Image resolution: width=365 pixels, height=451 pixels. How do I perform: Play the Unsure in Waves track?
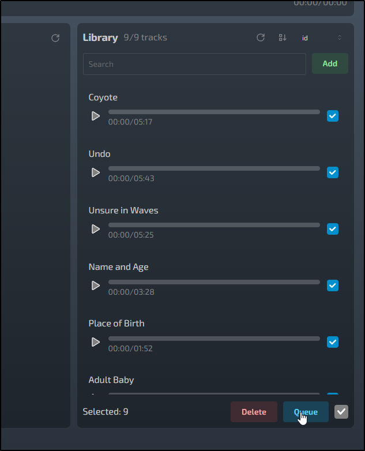[96, 229]
